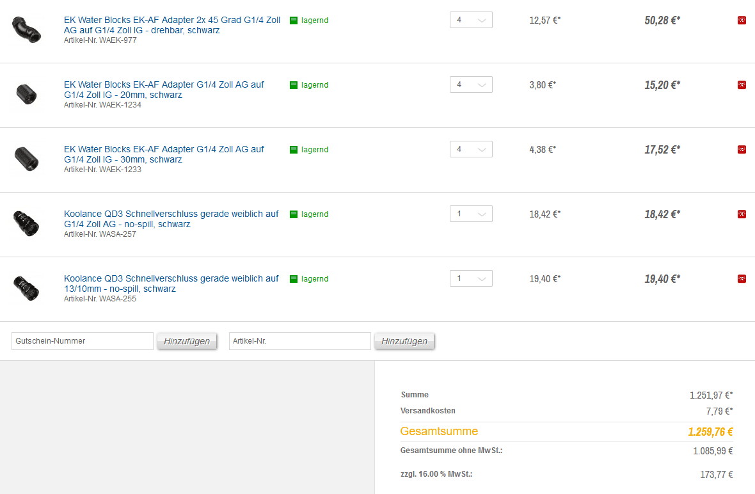Select line total 15,20 €

[663, 84]
